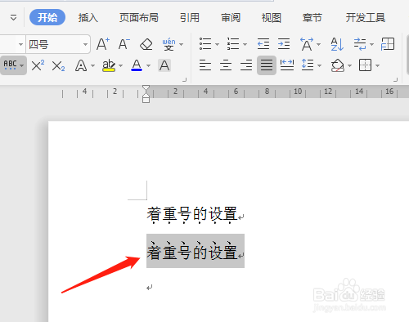The height and width of the screenshot is (322, 409).
Task: Click the Chinese text layout icon
Action: click(307, 44)
